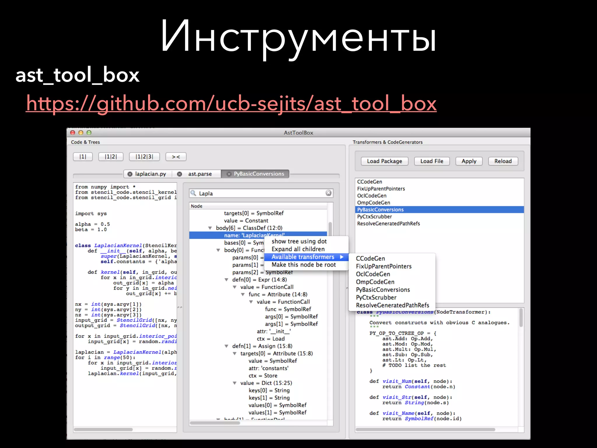597x448 pixels.
Task: Select ResolveGeneratedPathRefs in the transformers submenu
Action: [x=392, y=305]
